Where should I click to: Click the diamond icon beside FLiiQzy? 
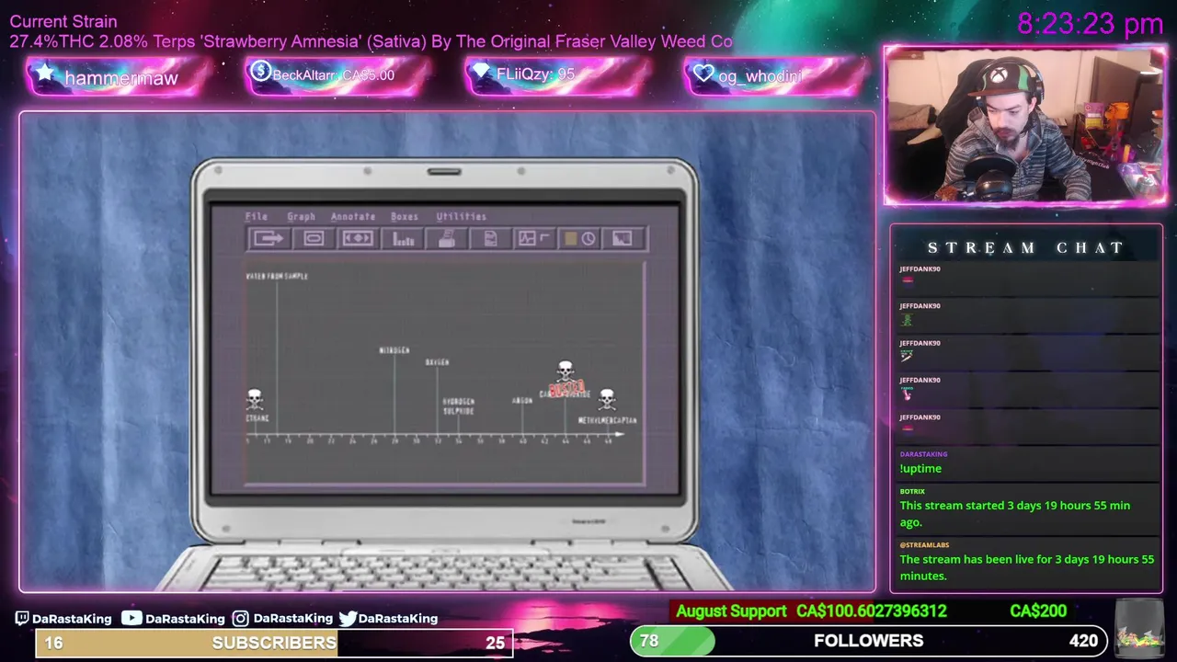[481, 73]
